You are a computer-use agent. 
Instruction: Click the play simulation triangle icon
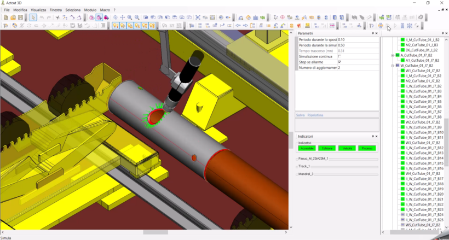pos(395,26)
